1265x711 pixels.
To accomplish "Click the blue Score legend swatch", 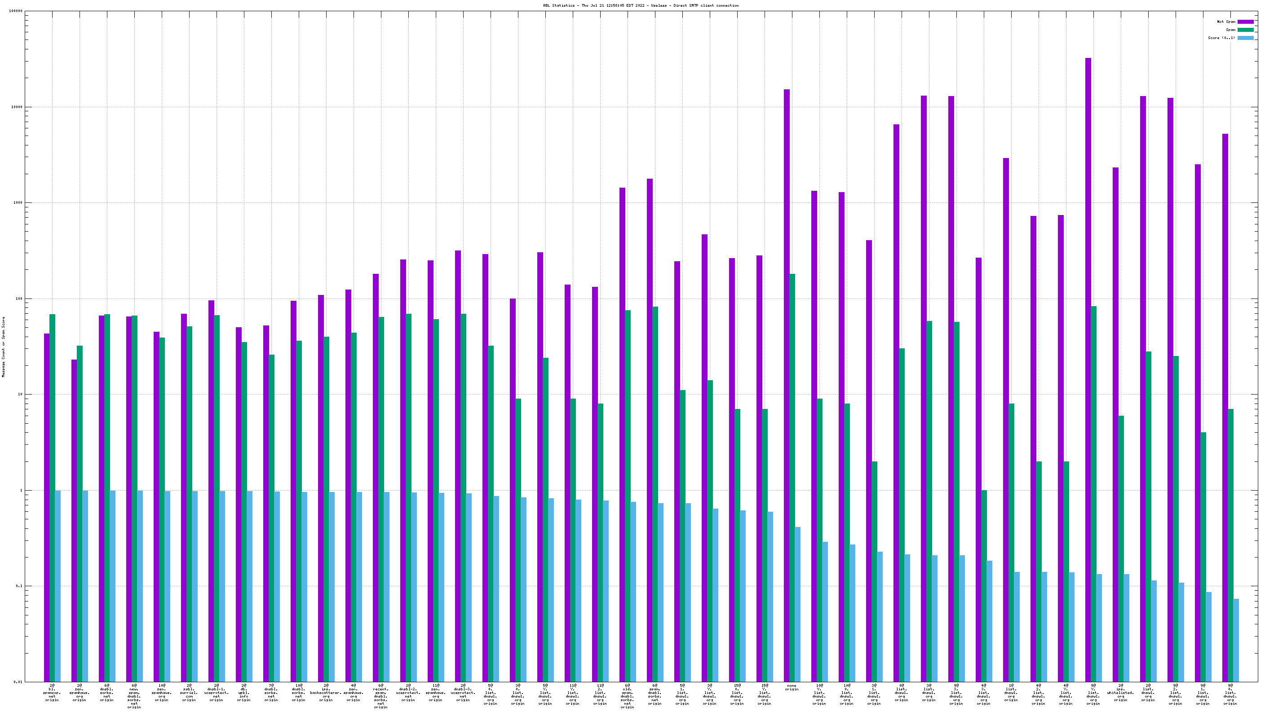I will click(x=1245, y=38).
